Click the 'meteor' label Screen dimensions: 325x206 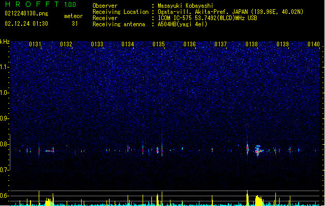(73, 16)
